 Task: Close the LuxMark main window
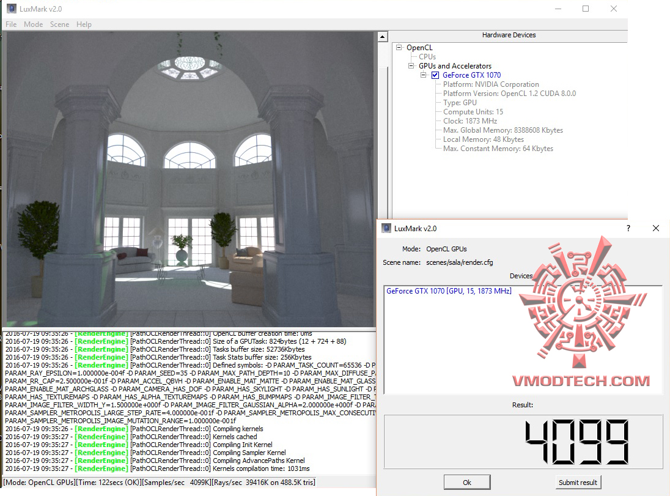(614, 9)
